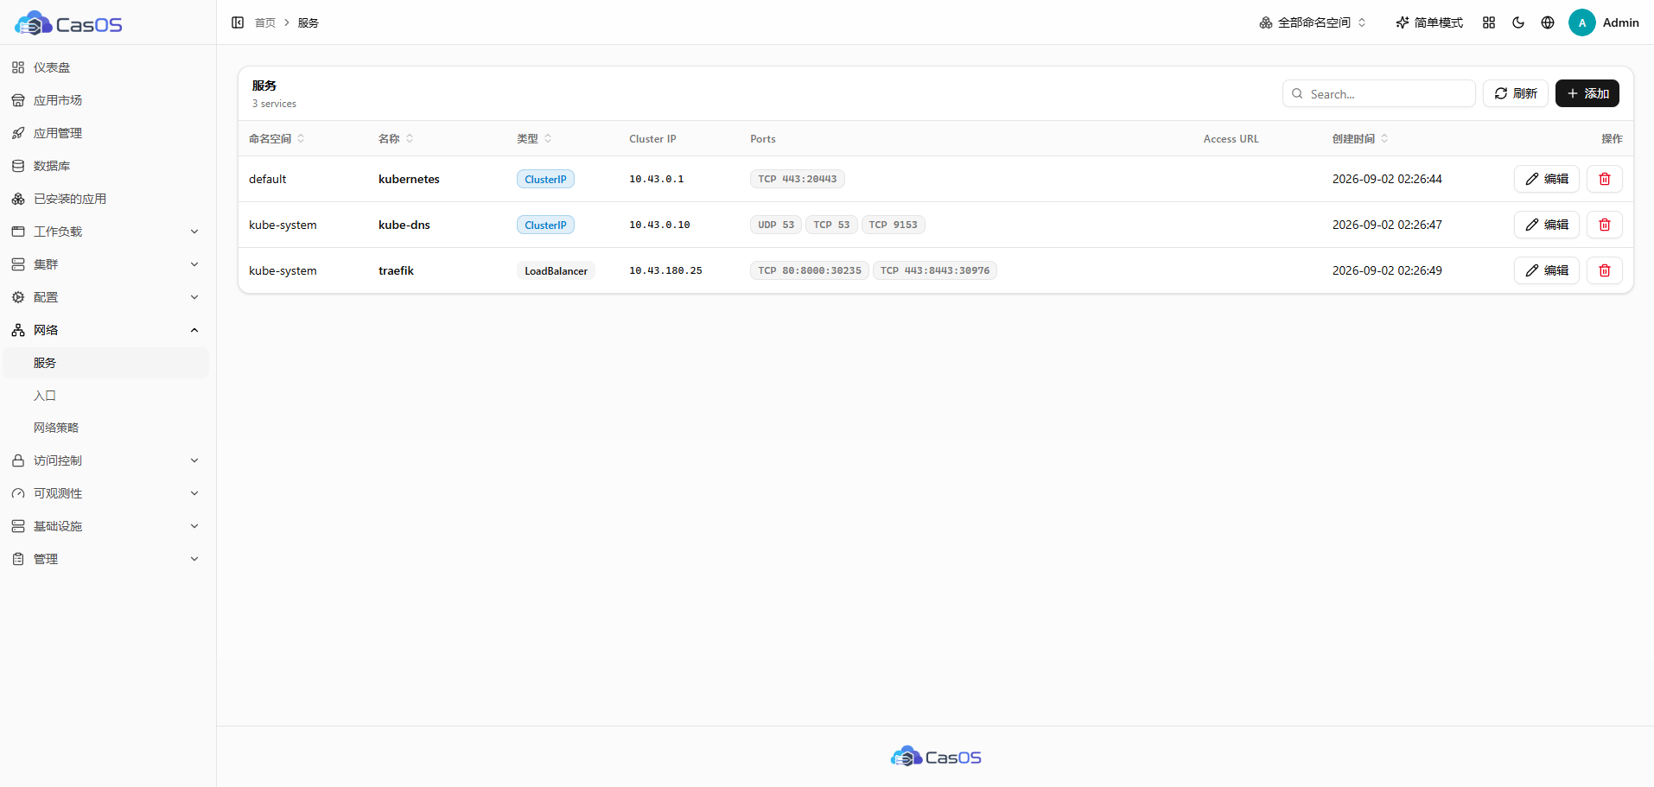Image resolution: width=1654 pixels, height=787 pixels.
Task: Edit the traefik service
Action: (1547, 270)
